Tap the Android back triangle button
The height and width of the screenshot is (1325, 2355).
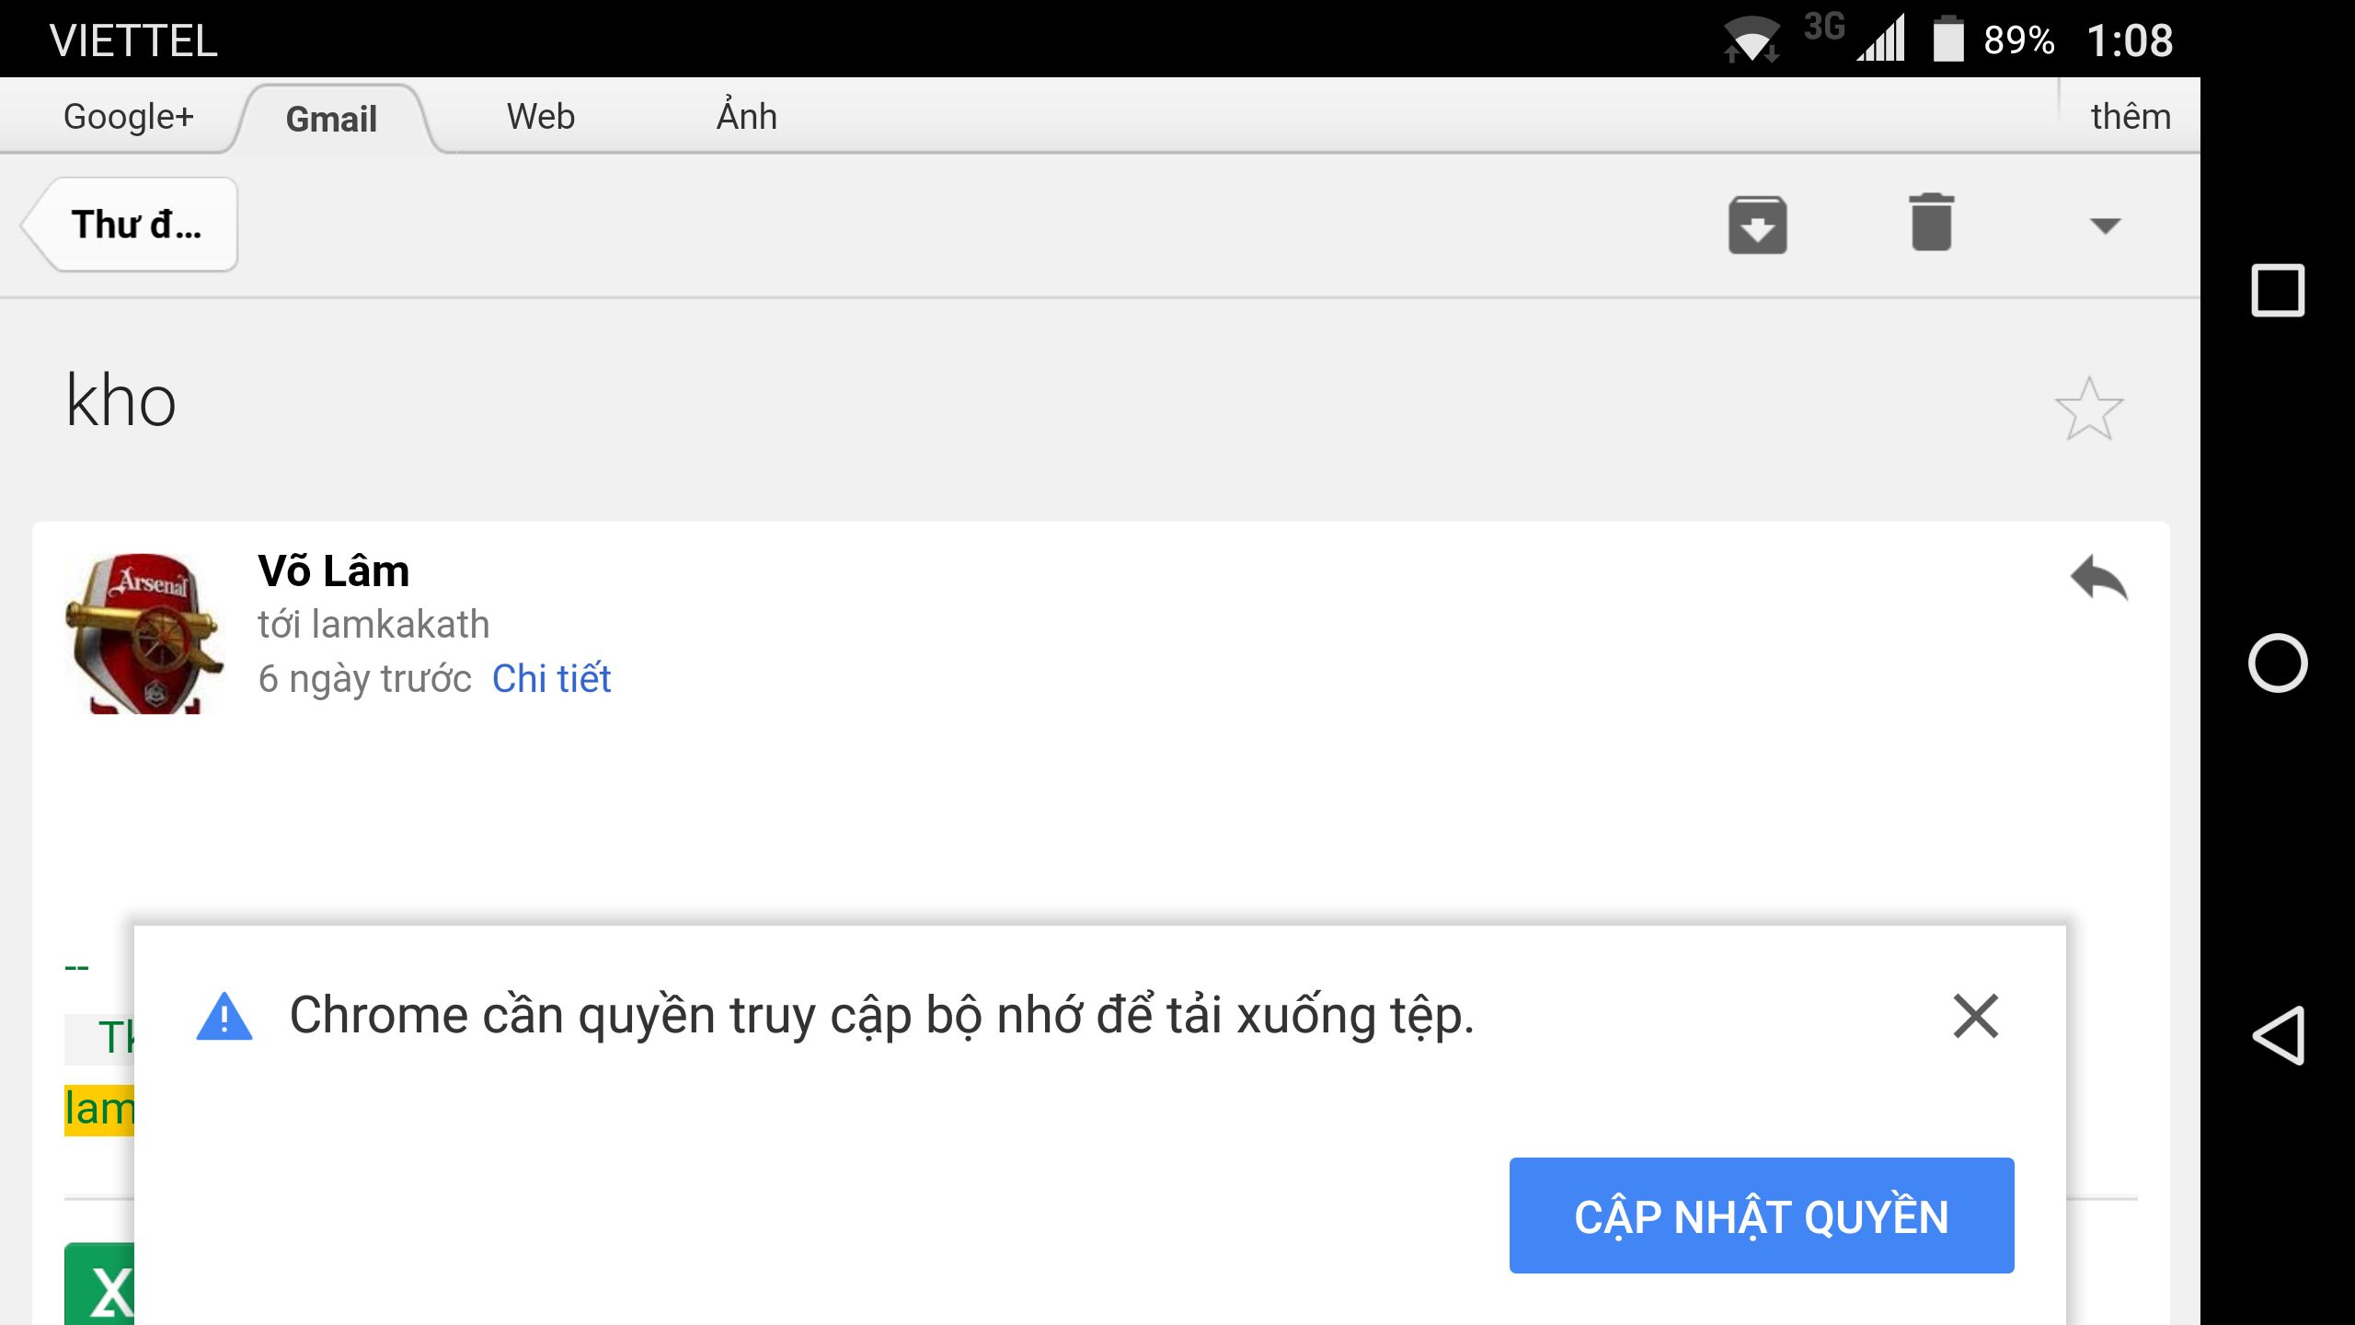[x=2279, y=1035]
